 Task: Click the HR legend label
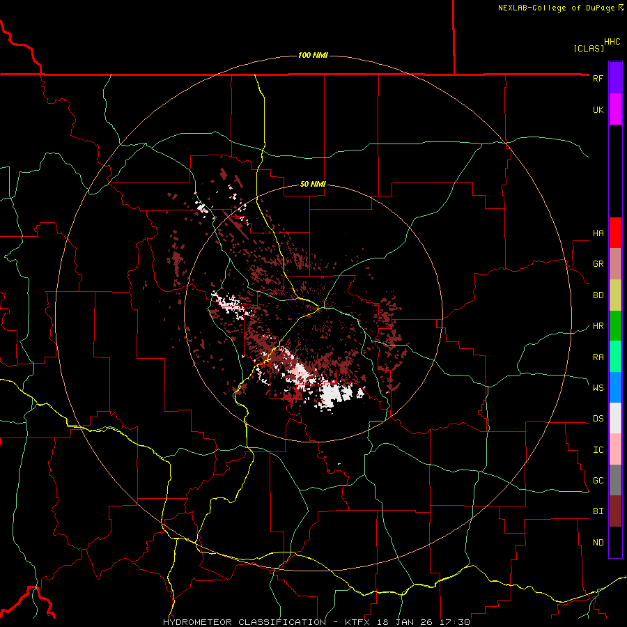[598, 326]
